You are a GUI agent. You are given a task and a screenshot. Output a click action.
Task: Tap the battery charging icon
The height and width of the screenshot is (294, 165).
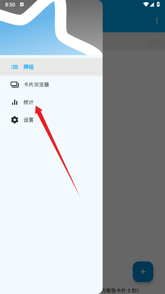point(158,4)
